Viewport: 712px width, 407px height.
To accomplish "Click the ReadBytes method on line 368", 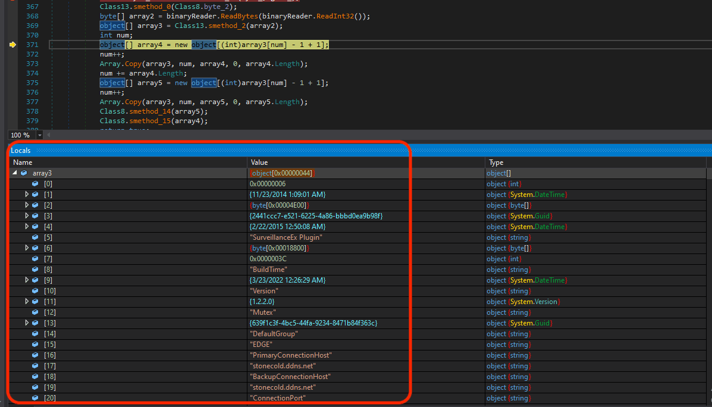I will [239, 16].
